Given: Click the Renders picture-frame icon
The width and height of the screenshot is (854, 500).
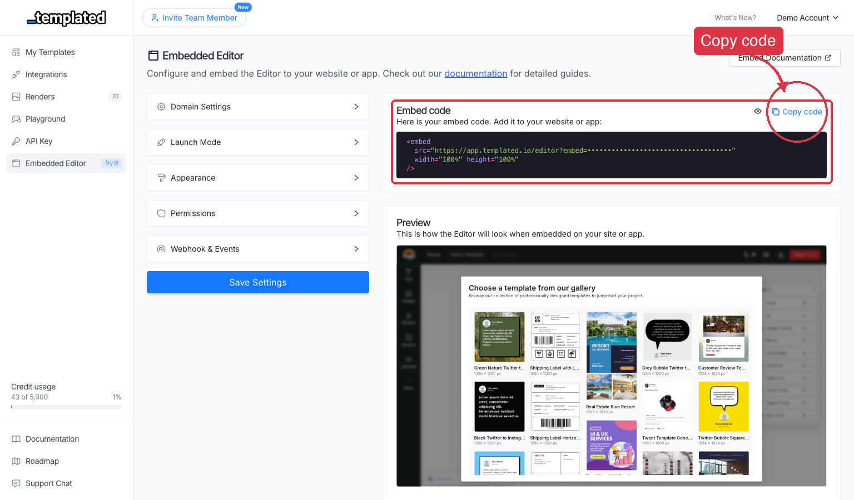Looking at the screenshot, I should 17,97.
